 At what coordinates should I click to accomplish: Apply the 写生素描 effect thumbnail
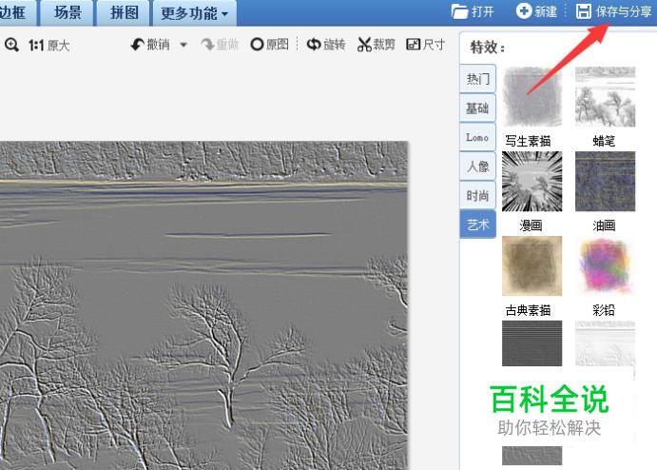[532, 97]
